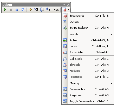Click the Step Out icon

[48, 9]
